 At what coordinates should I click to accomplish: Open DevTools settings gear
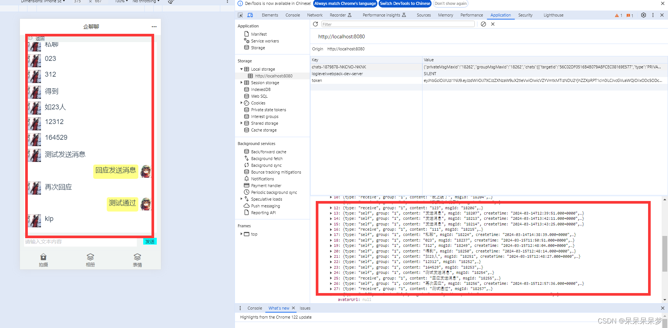644,15
